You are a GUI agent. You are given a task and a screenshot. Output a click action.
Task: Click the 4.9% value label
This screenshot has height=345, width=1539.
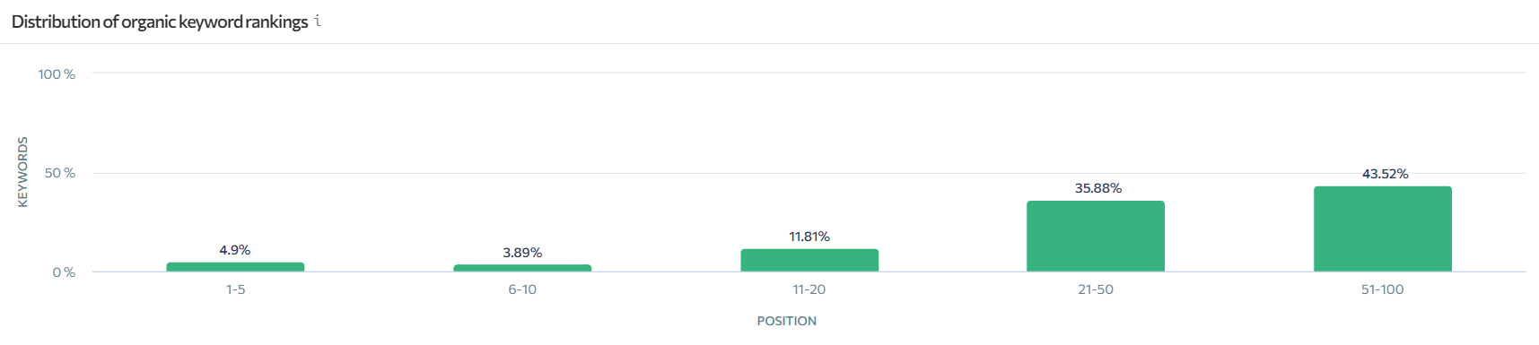click(235, 250)
